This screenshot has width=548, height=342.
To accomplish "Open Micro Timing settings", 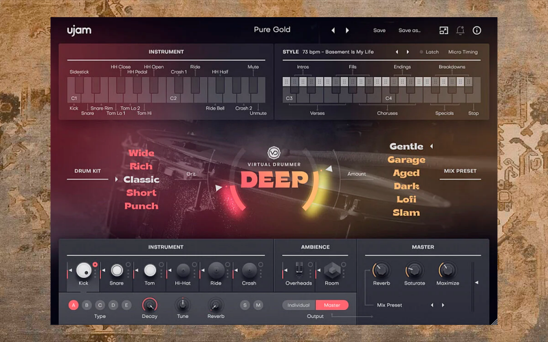I will coord(463,52).
